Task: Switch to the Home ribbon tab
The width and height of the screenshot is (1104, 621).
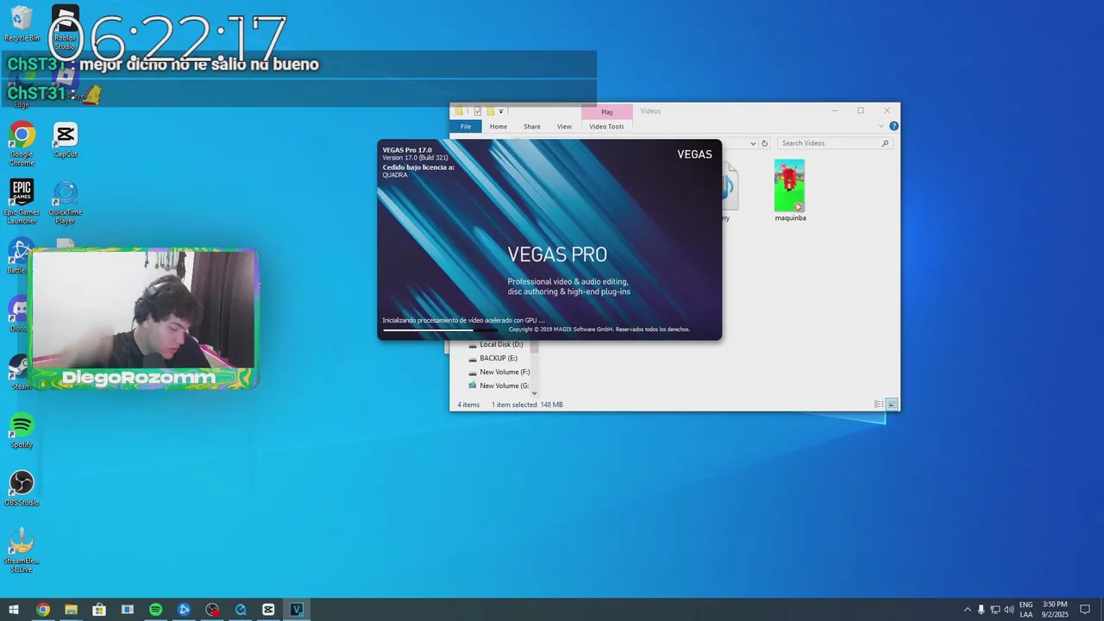Action: (499, 126)
